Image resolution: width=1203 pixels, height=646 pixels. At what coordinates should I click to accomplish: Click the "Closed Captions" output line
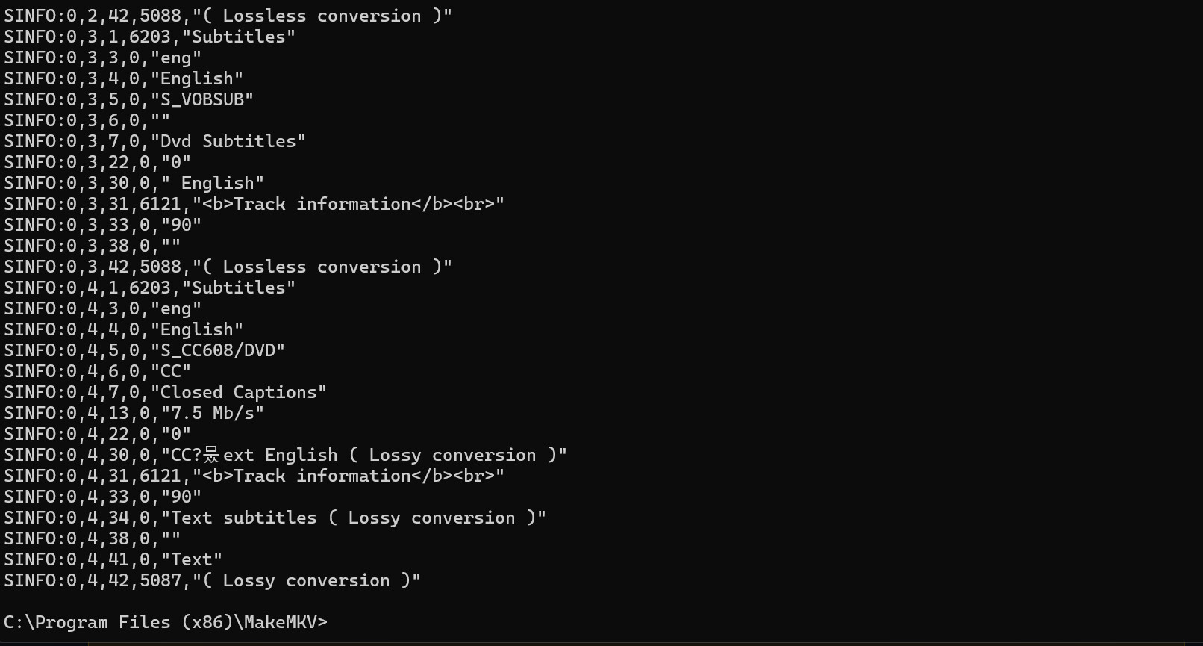coord(166,392)
